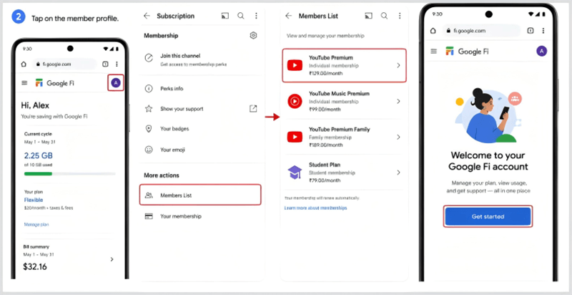Select Join this channel
Screen dimensions: 572x295
(x=200, y=59)
